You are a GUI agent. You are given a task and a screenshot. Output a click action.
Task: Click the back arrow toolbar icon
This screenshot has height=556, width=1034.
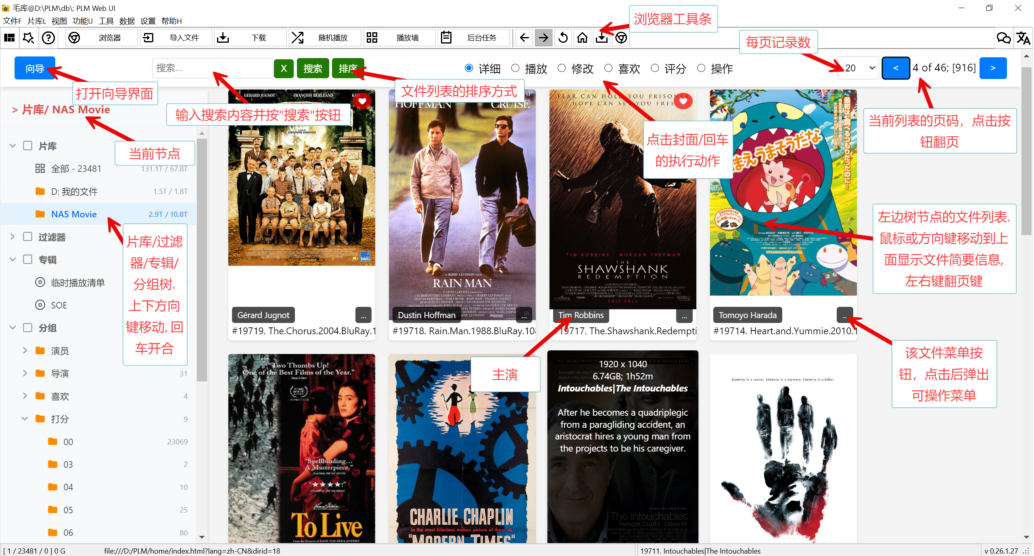coord(524,38)
